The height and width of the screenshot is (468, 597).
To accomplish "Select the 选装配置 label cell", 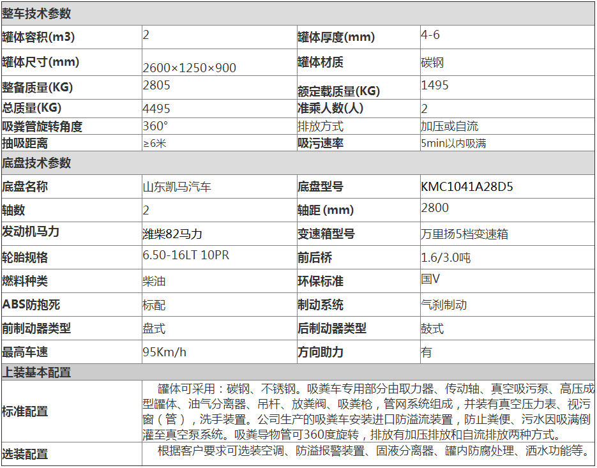I will (26, 454).
